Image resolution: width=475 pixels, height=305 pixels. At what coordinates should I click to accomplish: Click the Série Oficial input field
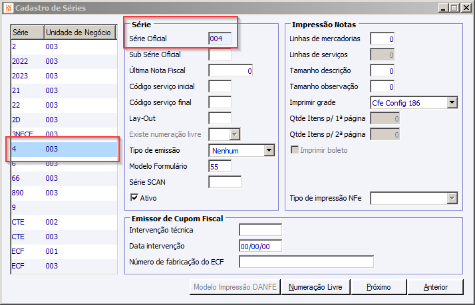[x=220, y=39]
